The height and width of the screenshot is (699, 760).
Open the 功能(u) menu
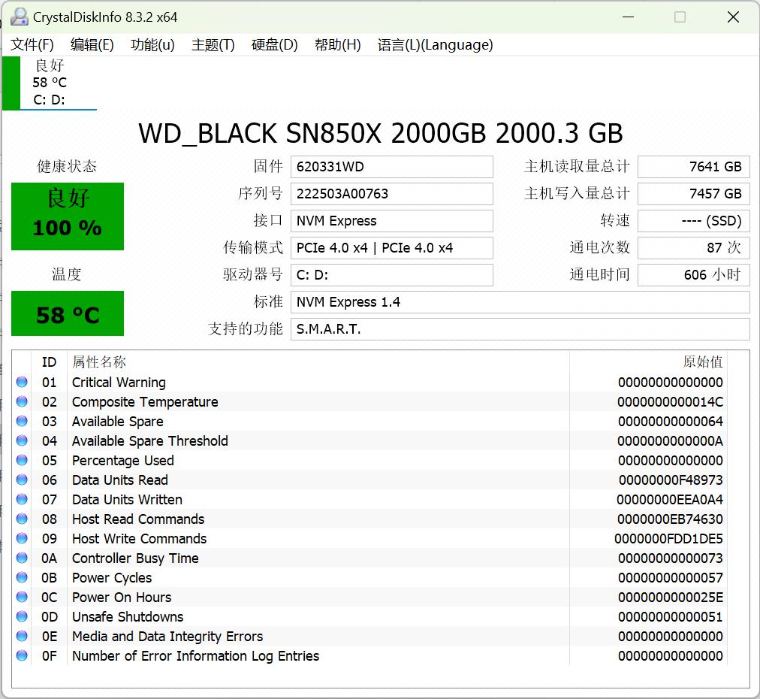[152, 45]
